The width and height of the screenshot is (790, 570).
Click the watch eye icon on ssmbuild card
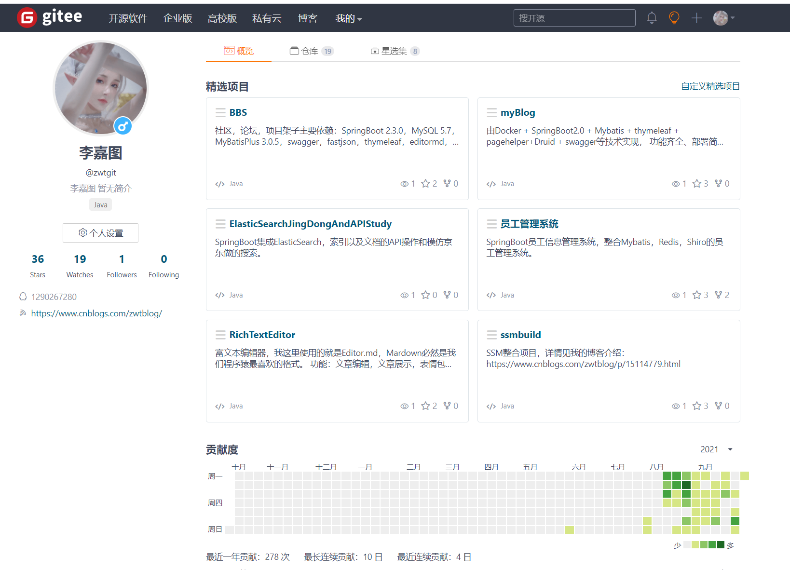(676, 406)
